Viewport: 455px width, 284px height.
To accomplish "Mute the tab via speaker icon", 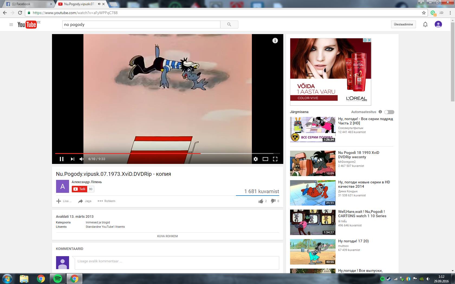I will pyautogui.click(x=99, y=4).
